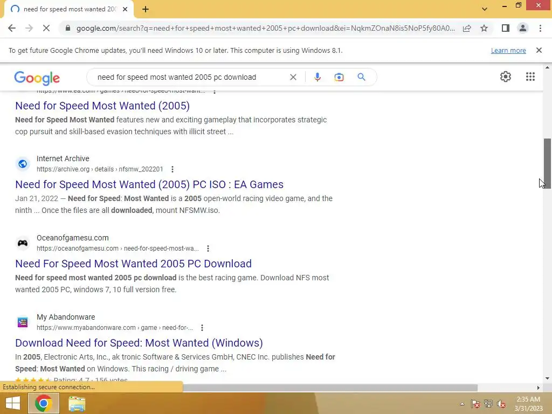Viewport: 552px width, 414px height.
Task: Click the Chrome taskbar icon
Action: coord(43,403)
